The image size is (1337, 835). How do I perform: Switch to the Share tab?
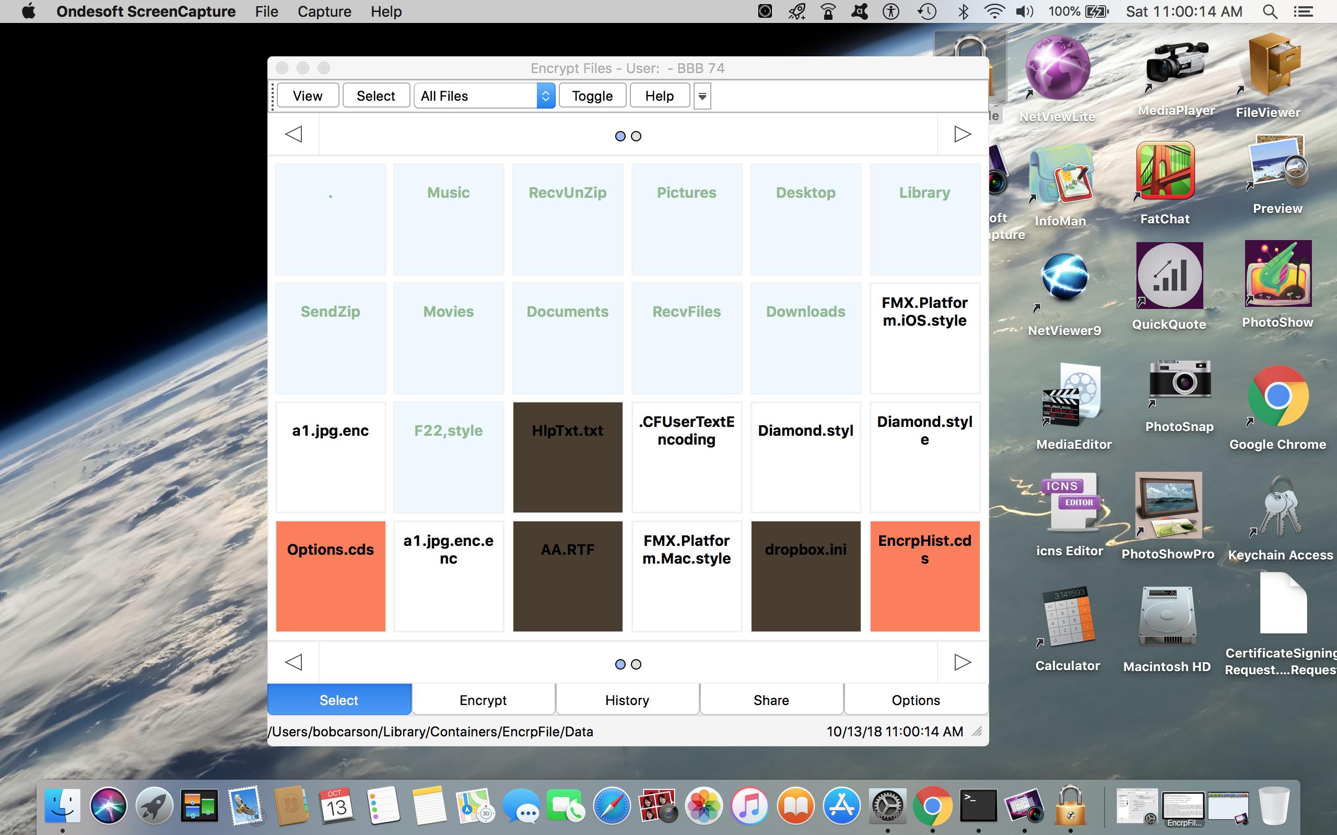pos(772,700)
